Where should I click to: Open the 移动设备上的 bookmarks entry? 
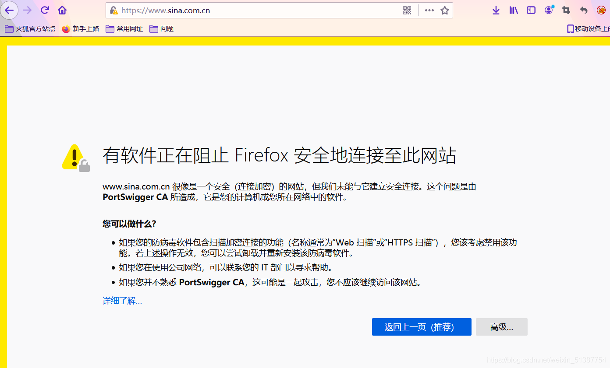588,29
